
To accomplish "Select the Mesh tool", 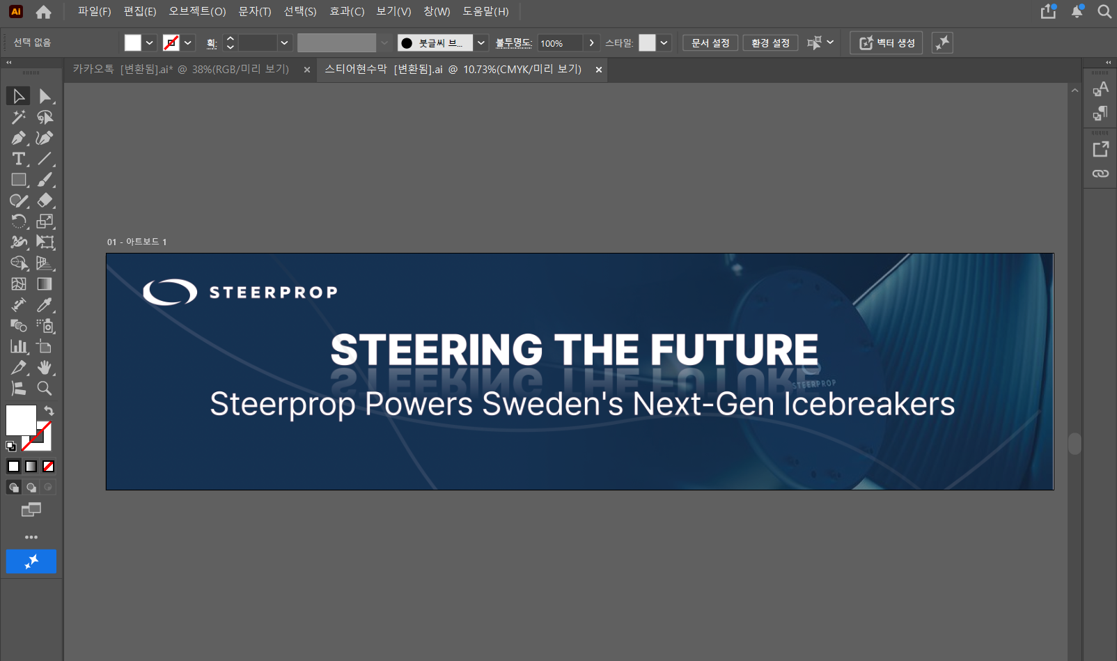I will pos(19,284).
